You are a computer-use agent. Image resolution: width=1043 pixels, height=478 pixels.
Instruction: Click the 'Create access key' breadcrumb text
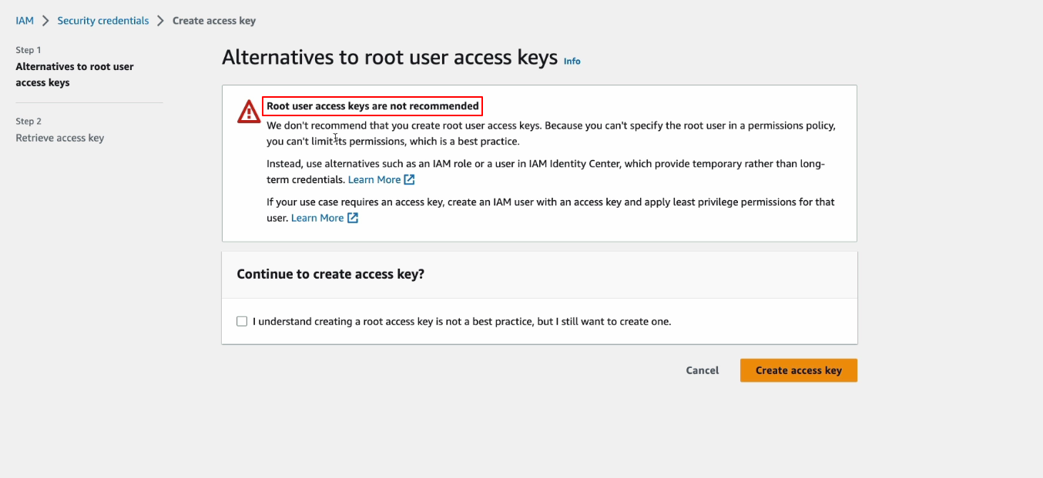coord(213,21)
